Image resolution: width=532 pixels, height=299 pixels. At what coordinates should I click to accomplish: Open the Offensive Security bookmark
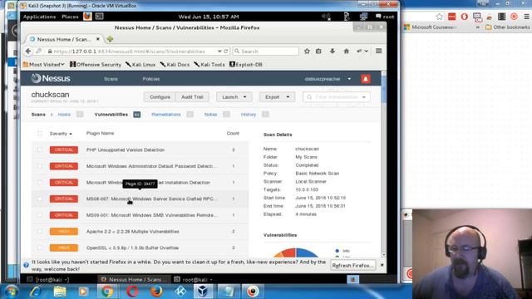tap(96, 65)
